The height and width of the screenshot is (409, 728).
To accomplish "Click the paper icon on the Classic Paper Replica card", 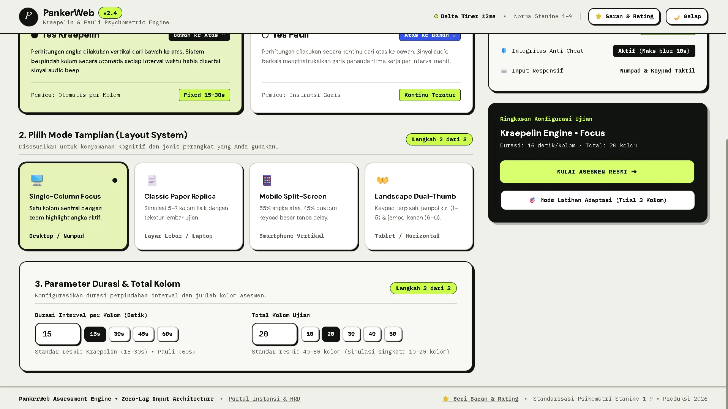I will [152, 180].
